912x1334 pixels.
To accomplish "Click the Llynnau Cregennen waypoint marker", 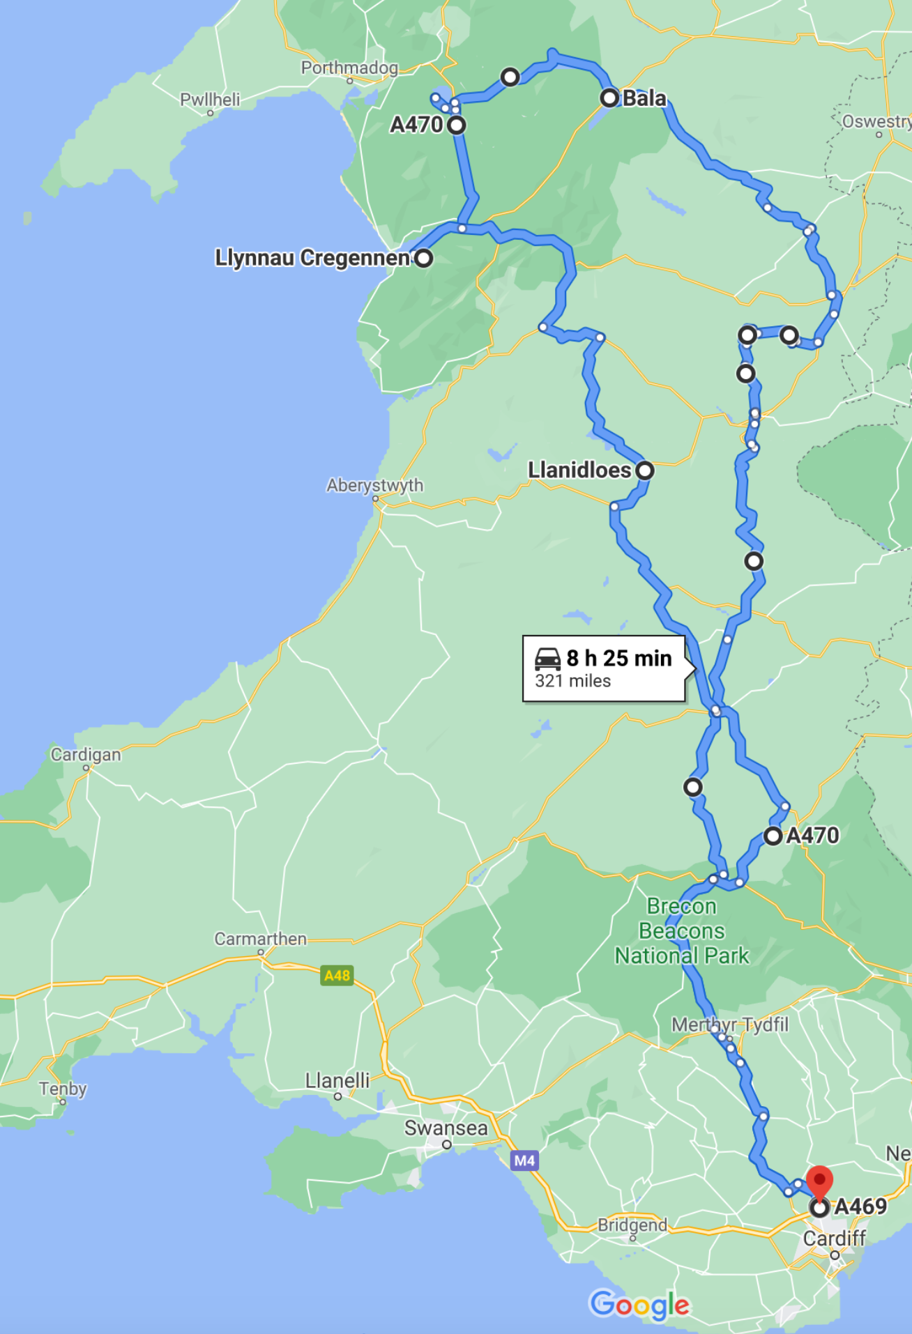I will pos(423,258).
